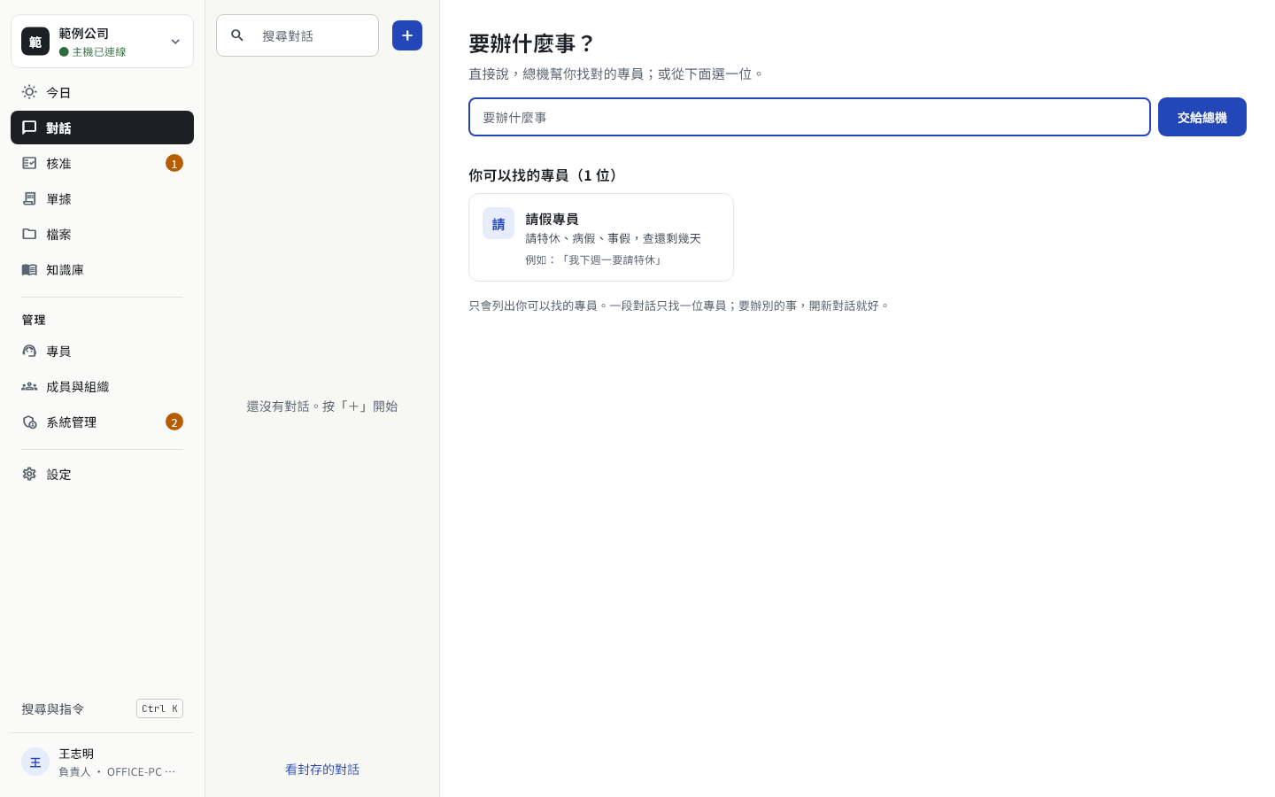Screen dimensions: 1275x797
Task: Click the 範 company logo icon
Action: coord(35,41)
